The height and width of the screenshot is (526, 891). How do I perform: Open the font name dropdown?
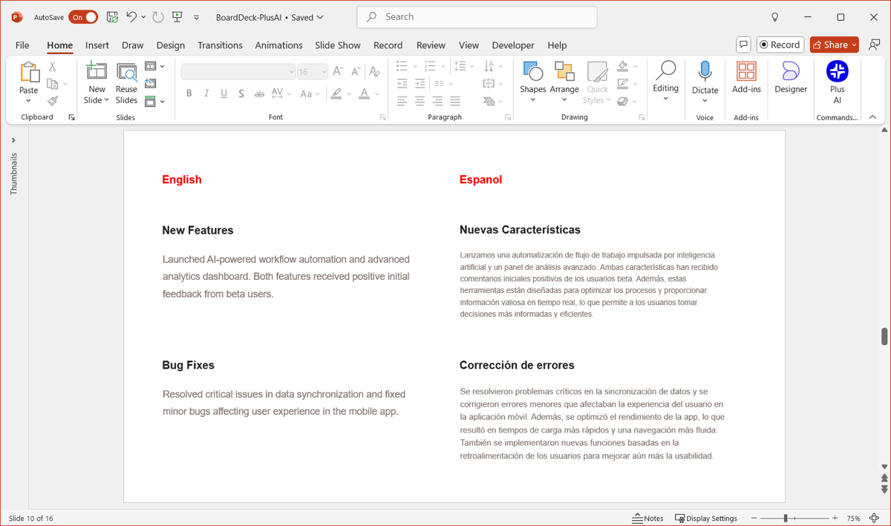[291, 71]
